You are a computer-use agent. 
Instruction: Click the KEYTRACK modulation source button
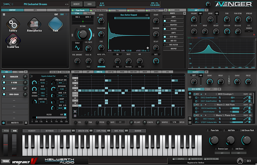pyautogui.click(x=50, y=131)
